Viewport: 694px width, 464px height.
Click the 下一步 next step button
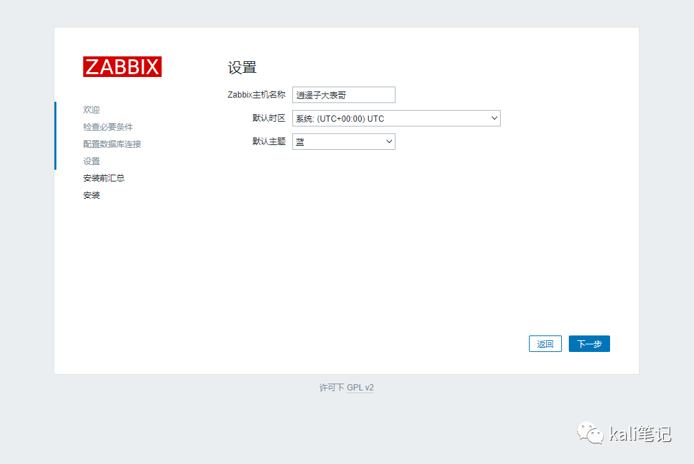(x=589, y=344)
